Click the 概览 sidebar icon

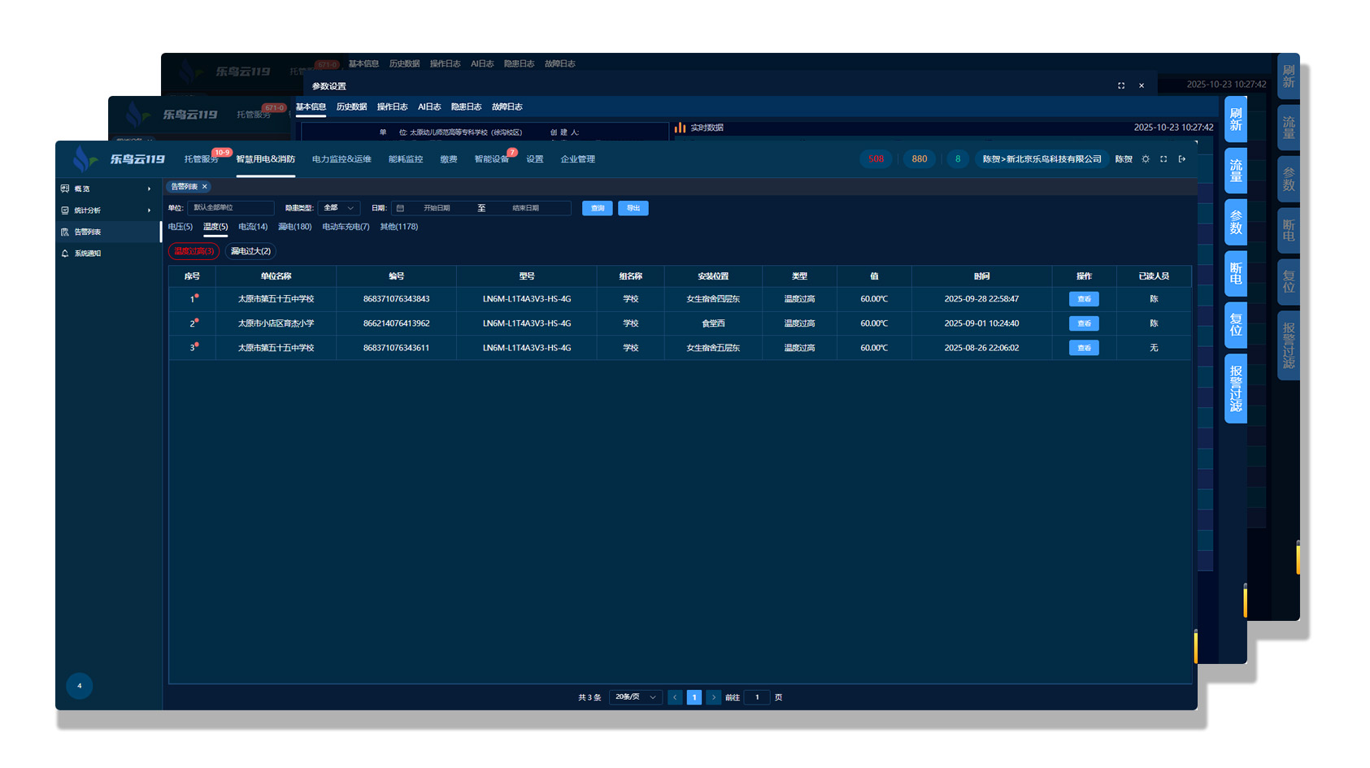point(65,189)
